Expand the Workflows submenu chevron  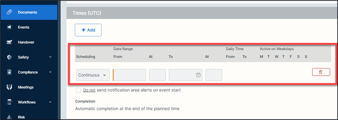(x=50, y=102)
